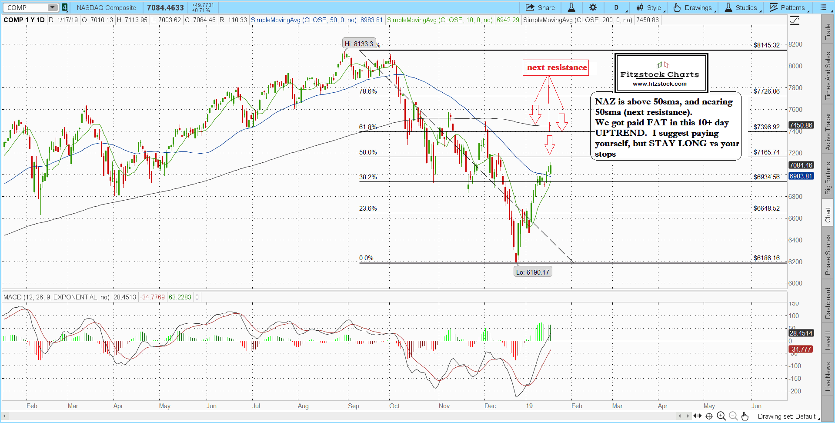Open the Studies menu
This screenshot has width=835, height=423.
[741, 7]
